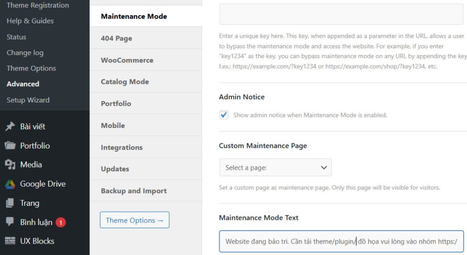Switch to the WooCommerce tab
Viewport: 467px width, 255px height.
click(145, 60)
